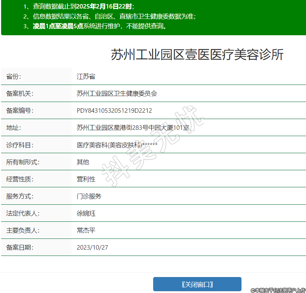This screenshot has height=293, width=306.
Task: Click the clinic title 苏州工业园区壹医医疗美容诊所
Action: pyautogui.click(x=197, y=55)
